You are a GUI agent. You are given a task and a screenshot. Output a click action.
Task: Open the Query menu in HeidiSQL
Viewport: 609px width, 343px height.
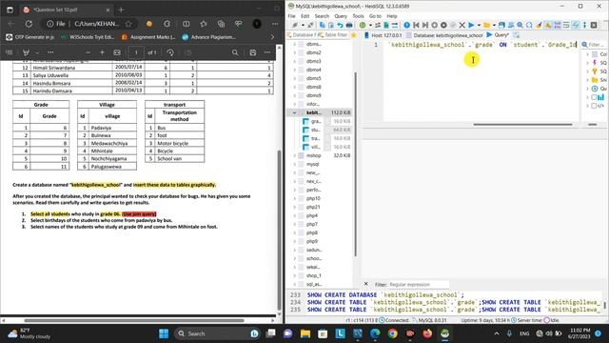click(x=341, y=16)
